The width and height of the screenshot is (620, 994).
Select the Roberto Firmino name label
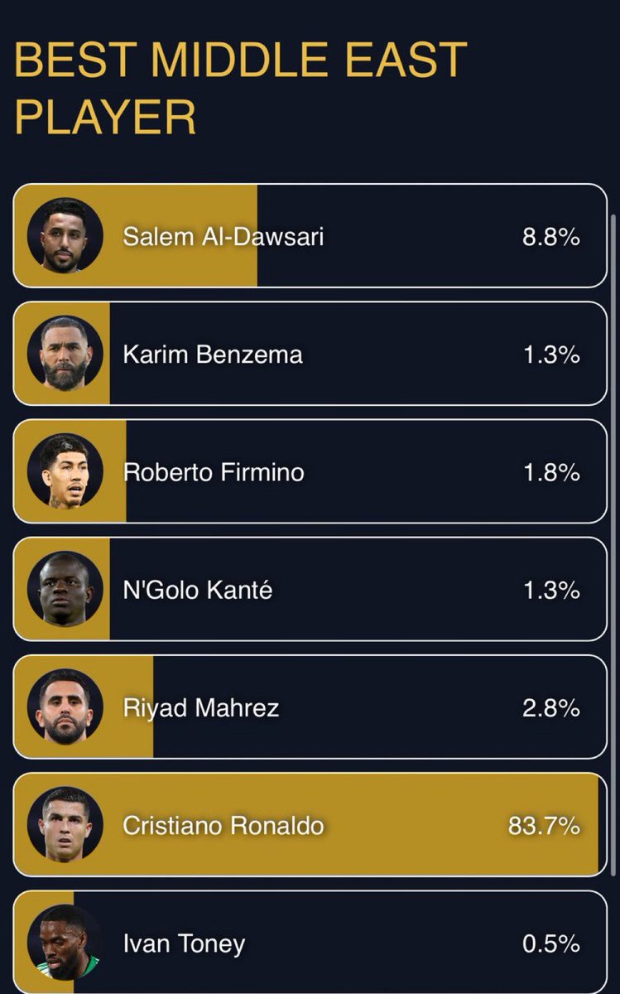[x=214, y=472]
